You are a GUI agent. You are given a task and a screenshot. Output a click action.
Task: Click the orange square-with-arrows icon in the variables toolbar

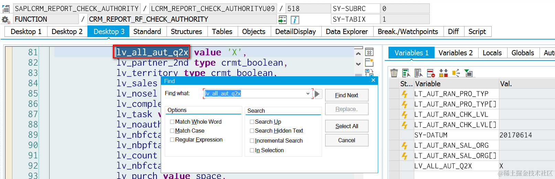(456, 73)
